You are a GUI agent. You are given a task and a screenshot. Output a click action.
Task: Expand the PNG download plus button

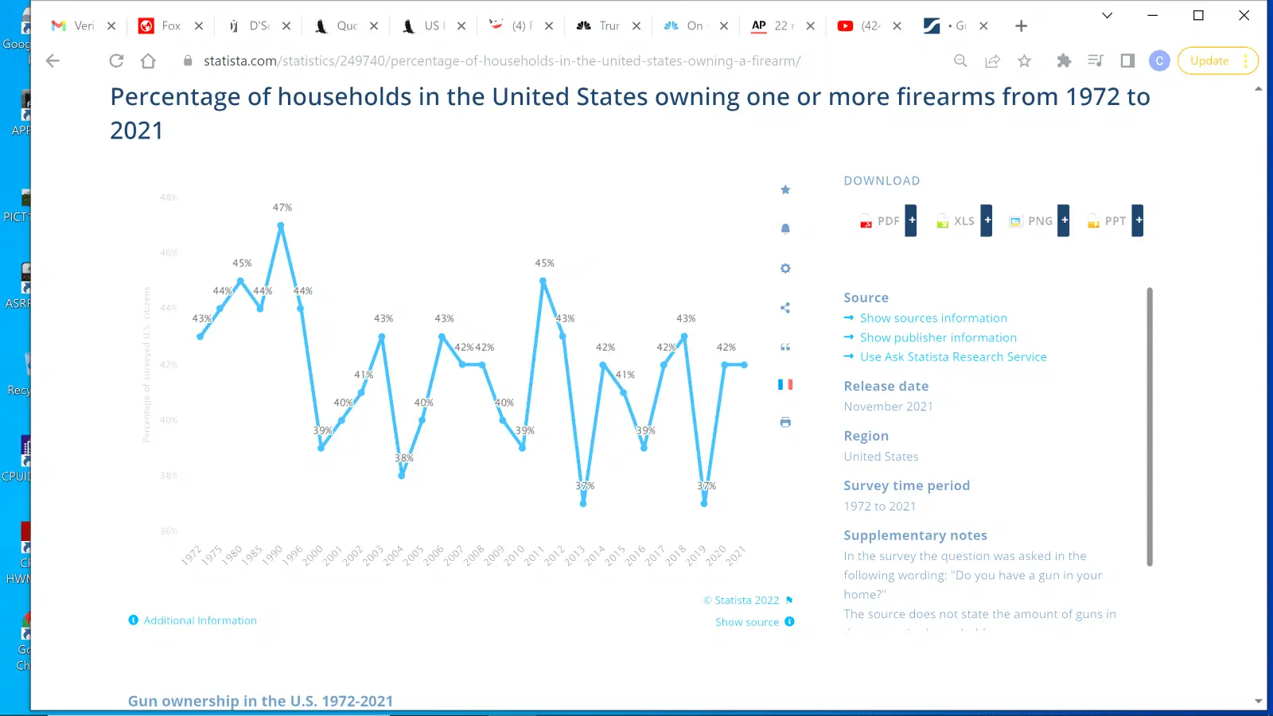(x=1064, y=220)
